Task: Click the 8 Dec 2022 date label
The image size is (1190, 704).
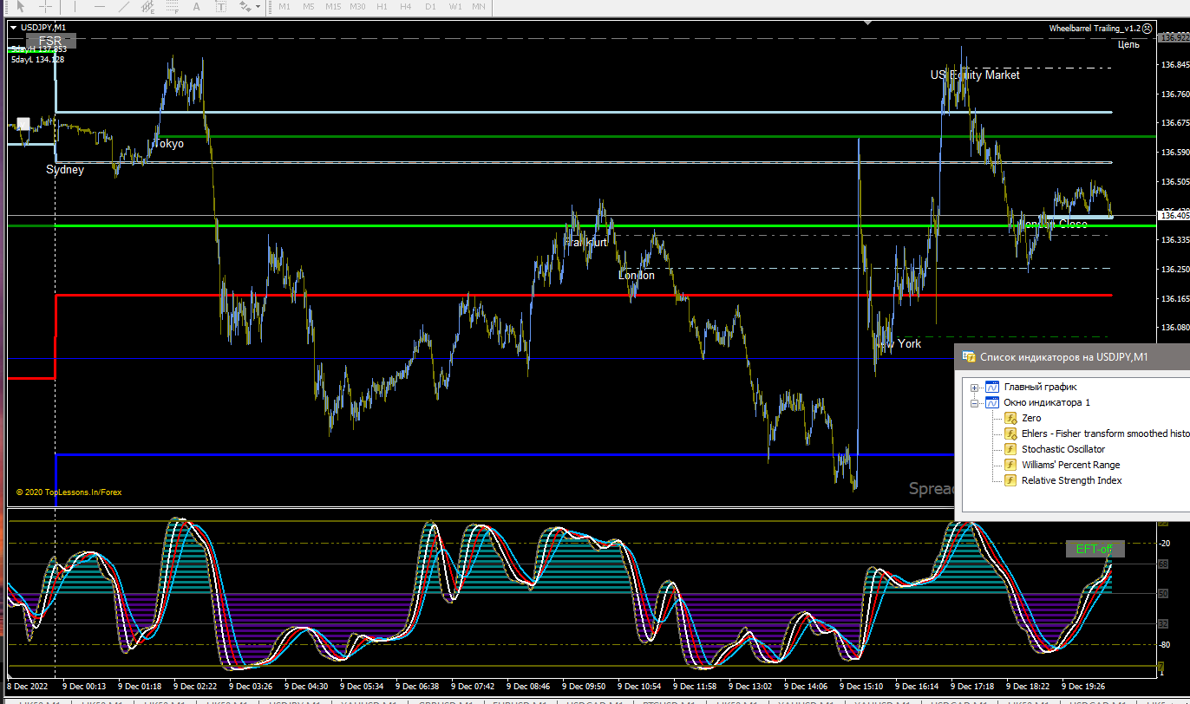Action: [x=27, y=685]
